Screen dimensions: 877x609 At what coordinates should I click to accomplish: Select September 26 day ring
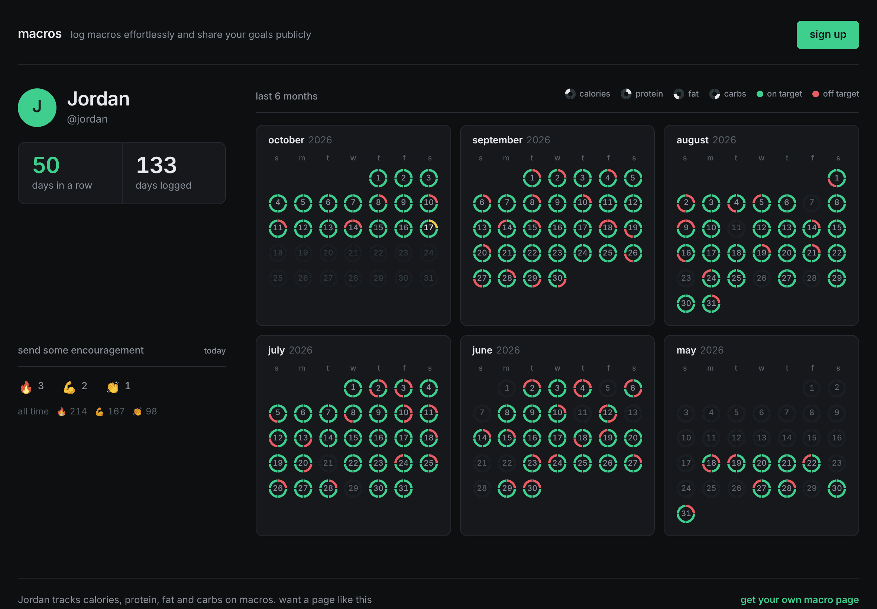tap(632, 253)
